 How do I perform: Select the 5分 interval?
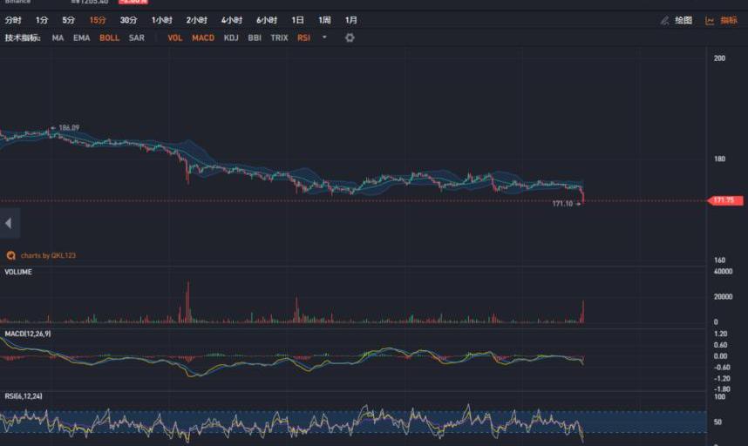tap(69, 20)
